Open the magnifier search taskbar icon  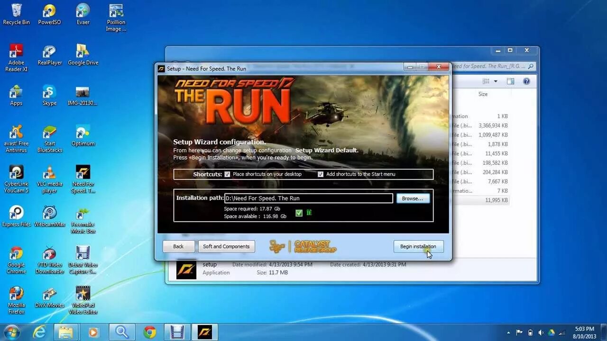coord(122,332)
